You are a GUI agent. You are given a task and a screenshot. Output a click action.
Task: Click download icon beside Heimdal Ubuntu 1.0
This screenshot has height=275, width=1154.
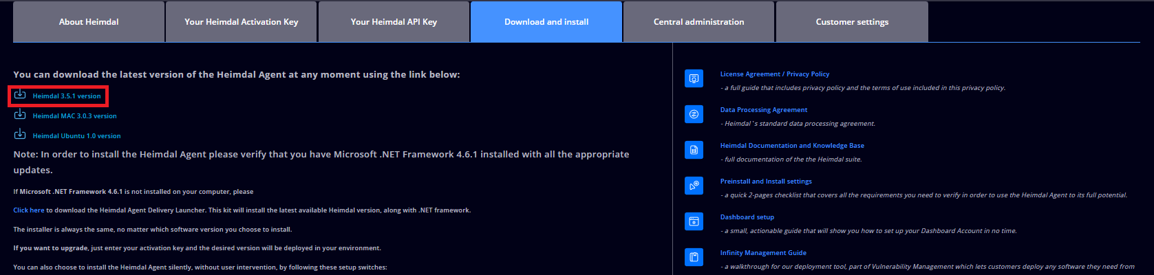pyautogui.click(x=20, y=134)
